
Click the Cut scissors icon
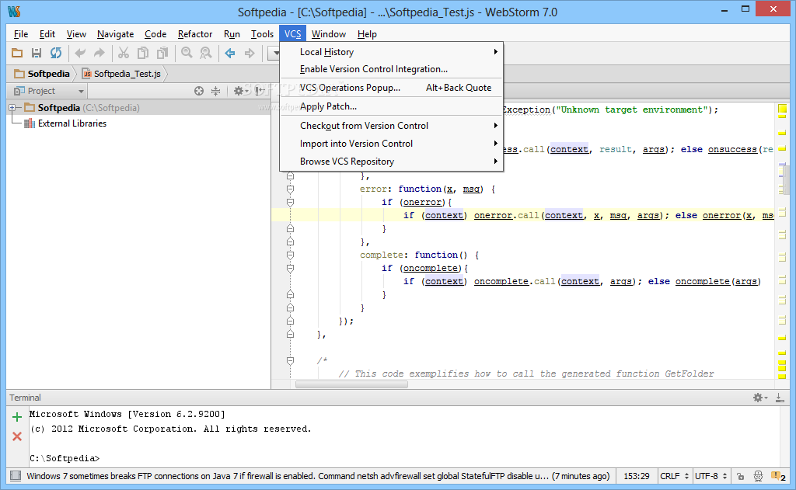(124, 53)
